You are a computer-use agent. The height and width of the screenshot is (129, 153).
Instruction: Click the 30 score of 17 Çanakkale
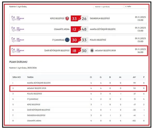pyautogui.click(x=74, y=40)
